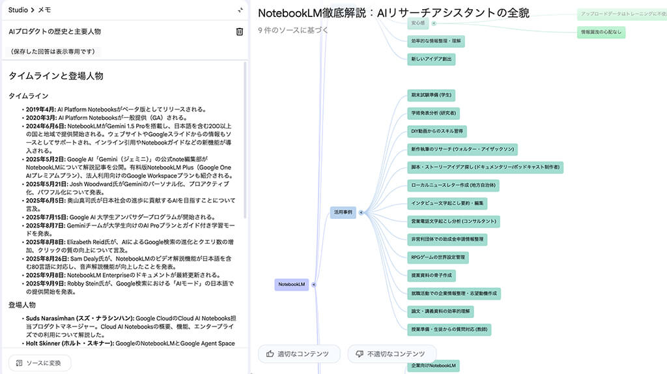This screenshot has width=667, height=374.
Task: Click the Holt Skinner person entry
Action: tap(130, 343)
